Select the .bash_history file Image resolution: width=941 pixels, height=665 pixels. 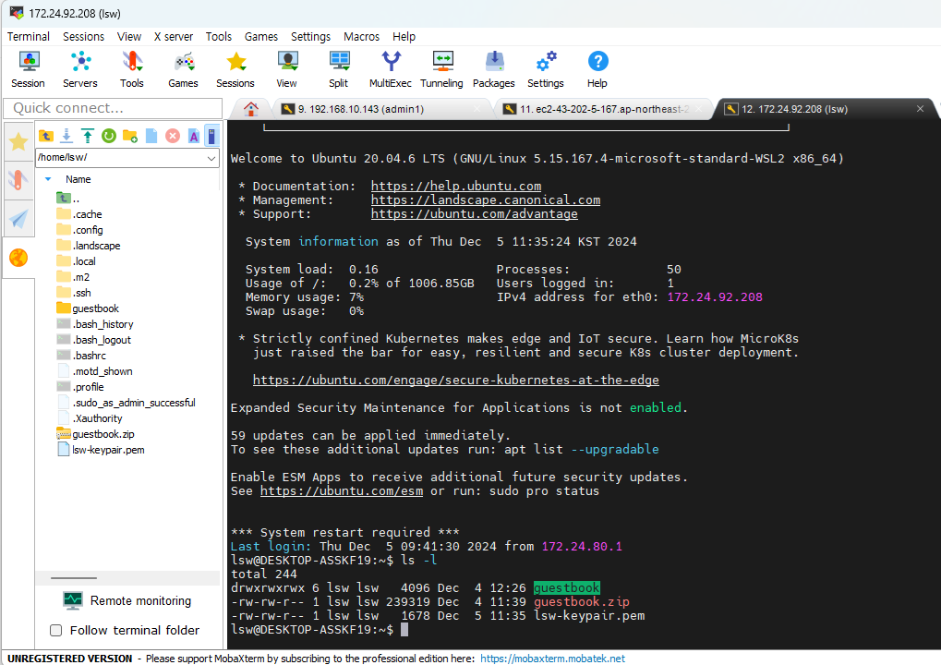pyautogui.click(x=95, y=324)
